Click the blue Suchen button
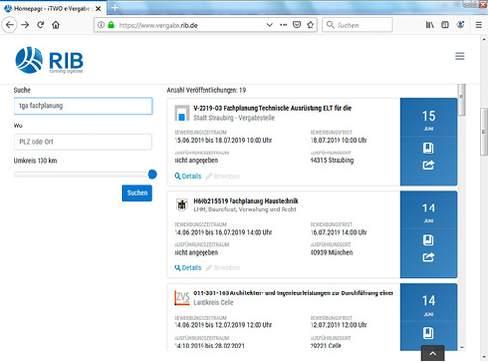Screen dimensions: 488x362 (137, 193)
